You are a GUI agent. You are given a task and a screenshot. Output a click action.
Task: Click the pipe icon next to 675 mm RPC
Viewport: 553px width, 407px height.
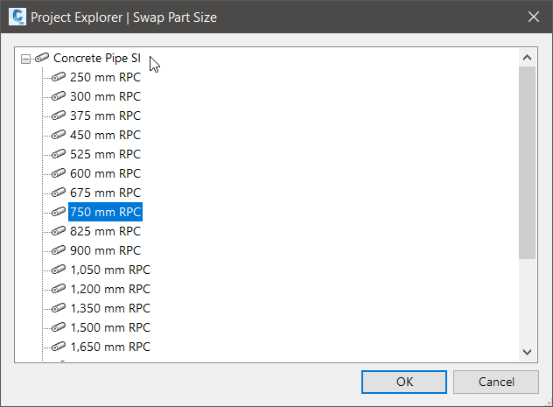59,193
